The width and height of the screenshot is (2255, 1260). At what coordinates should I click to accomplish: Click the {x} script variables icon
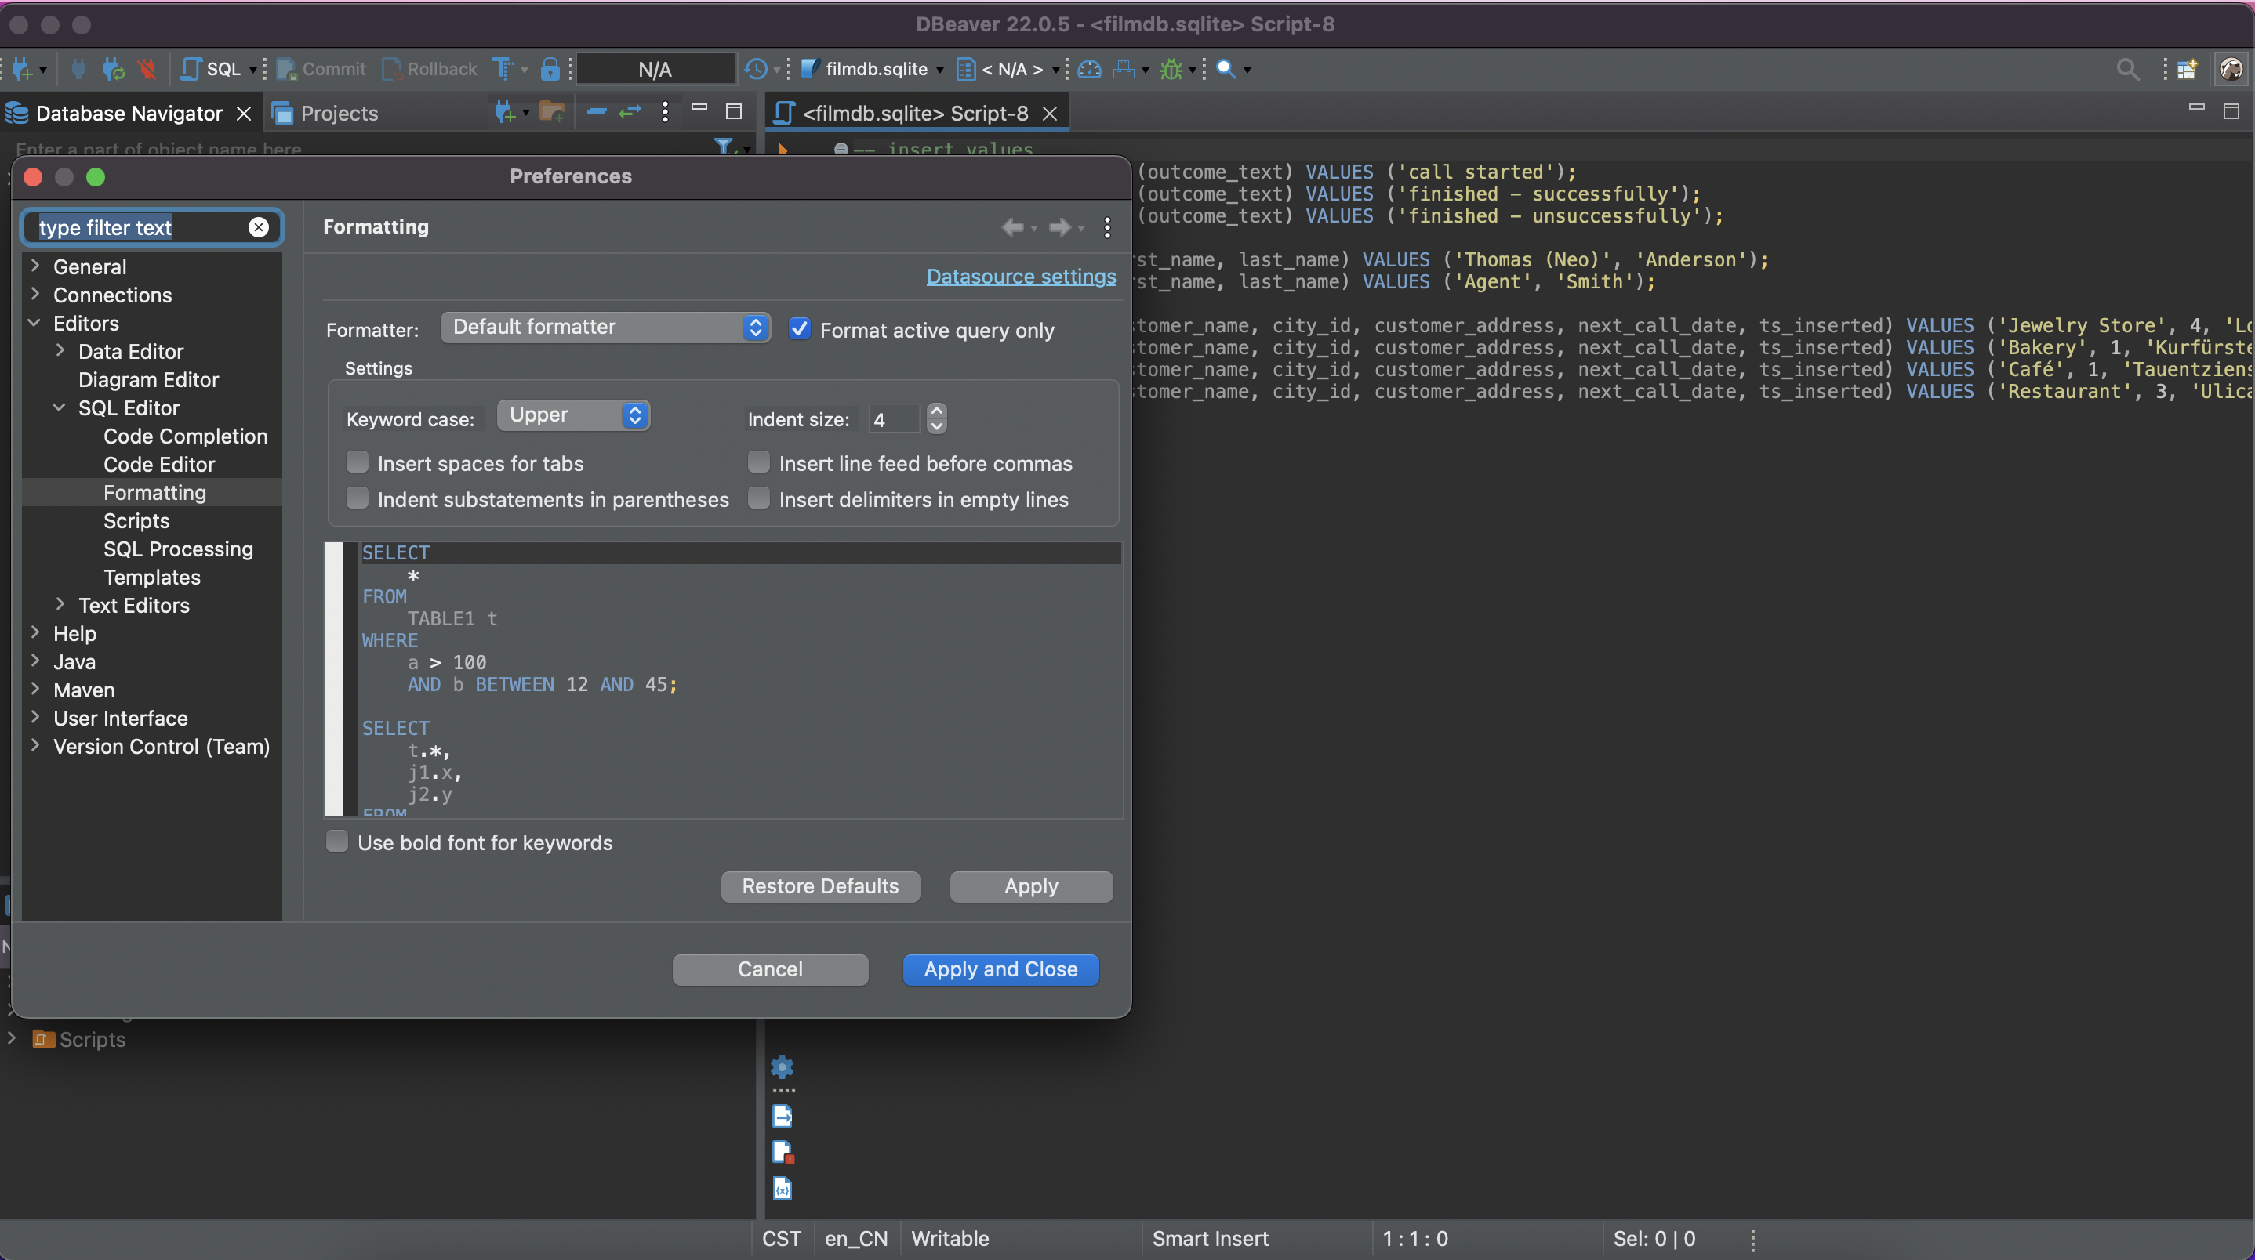[x=781, y=1187]
